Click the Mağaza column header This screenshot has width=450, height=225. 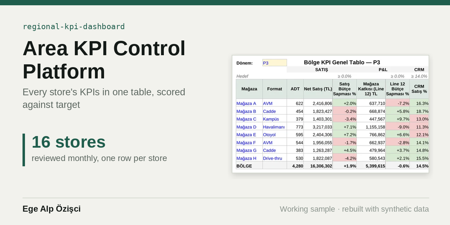click(x=249, y=89)
